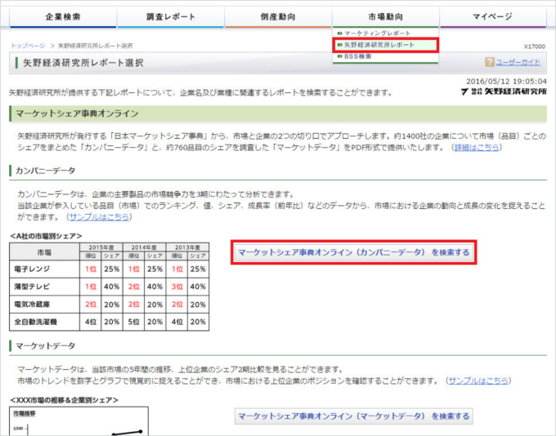Click the 矢野経済研究所レポート選択 page title
Image resolution: width=556 pixels, height=436 pixels.
coord(83,63)
